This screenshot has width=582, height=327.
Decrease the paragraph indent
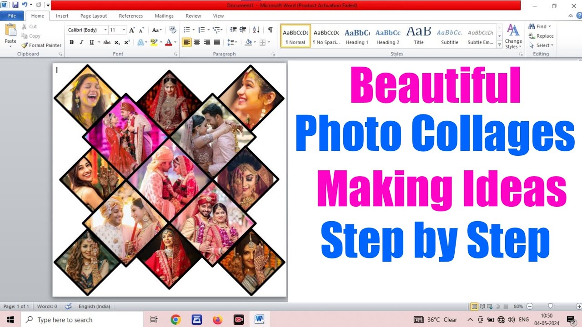point(233,30)
